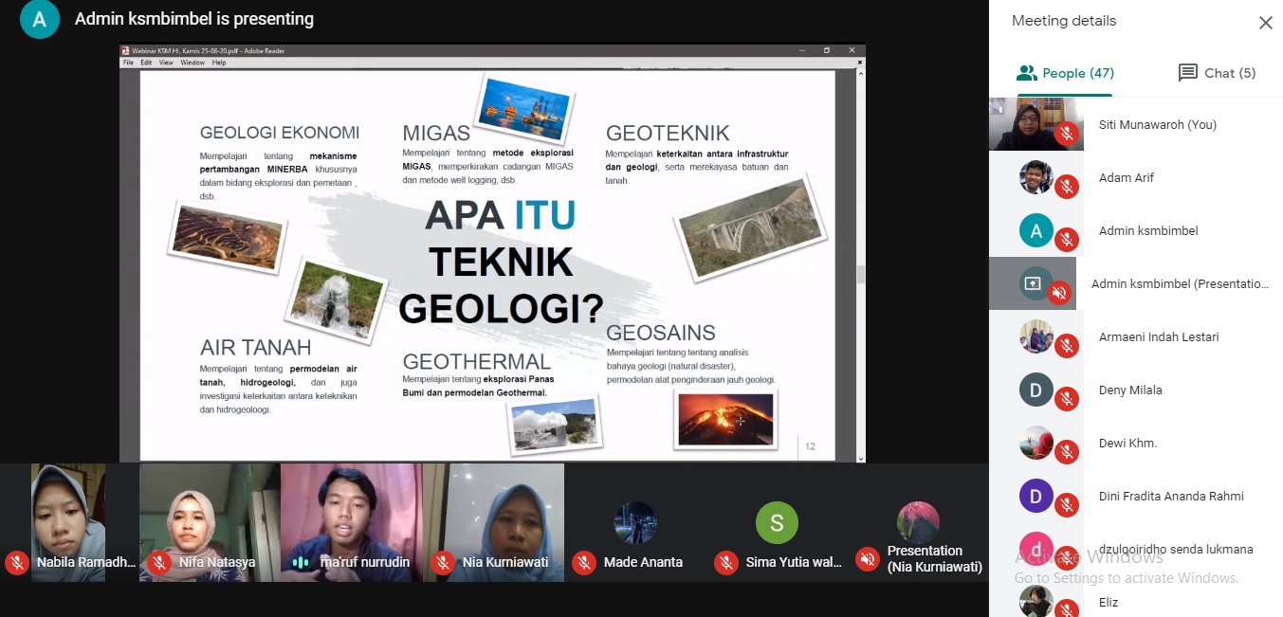The image size is (1283, 617).
Task: Click Nifa Natasya's video thumbnail
Action: coord(209,519)
